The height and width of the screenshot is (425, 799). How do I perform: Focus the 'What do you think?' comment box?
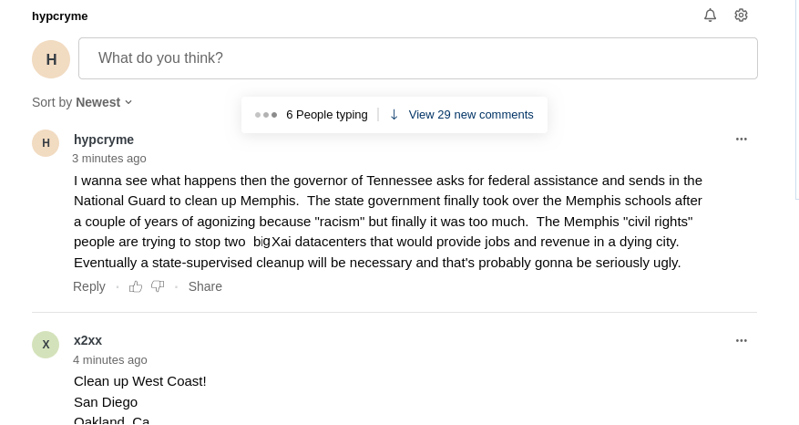tap(418, 58)
